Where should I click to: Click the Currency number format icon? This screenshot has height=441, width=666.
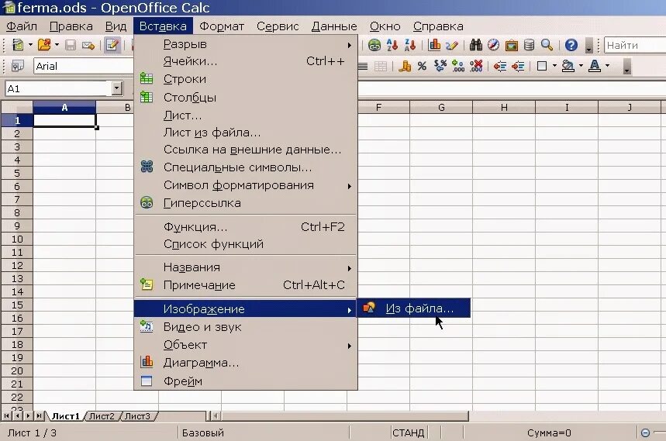(405, 66)
